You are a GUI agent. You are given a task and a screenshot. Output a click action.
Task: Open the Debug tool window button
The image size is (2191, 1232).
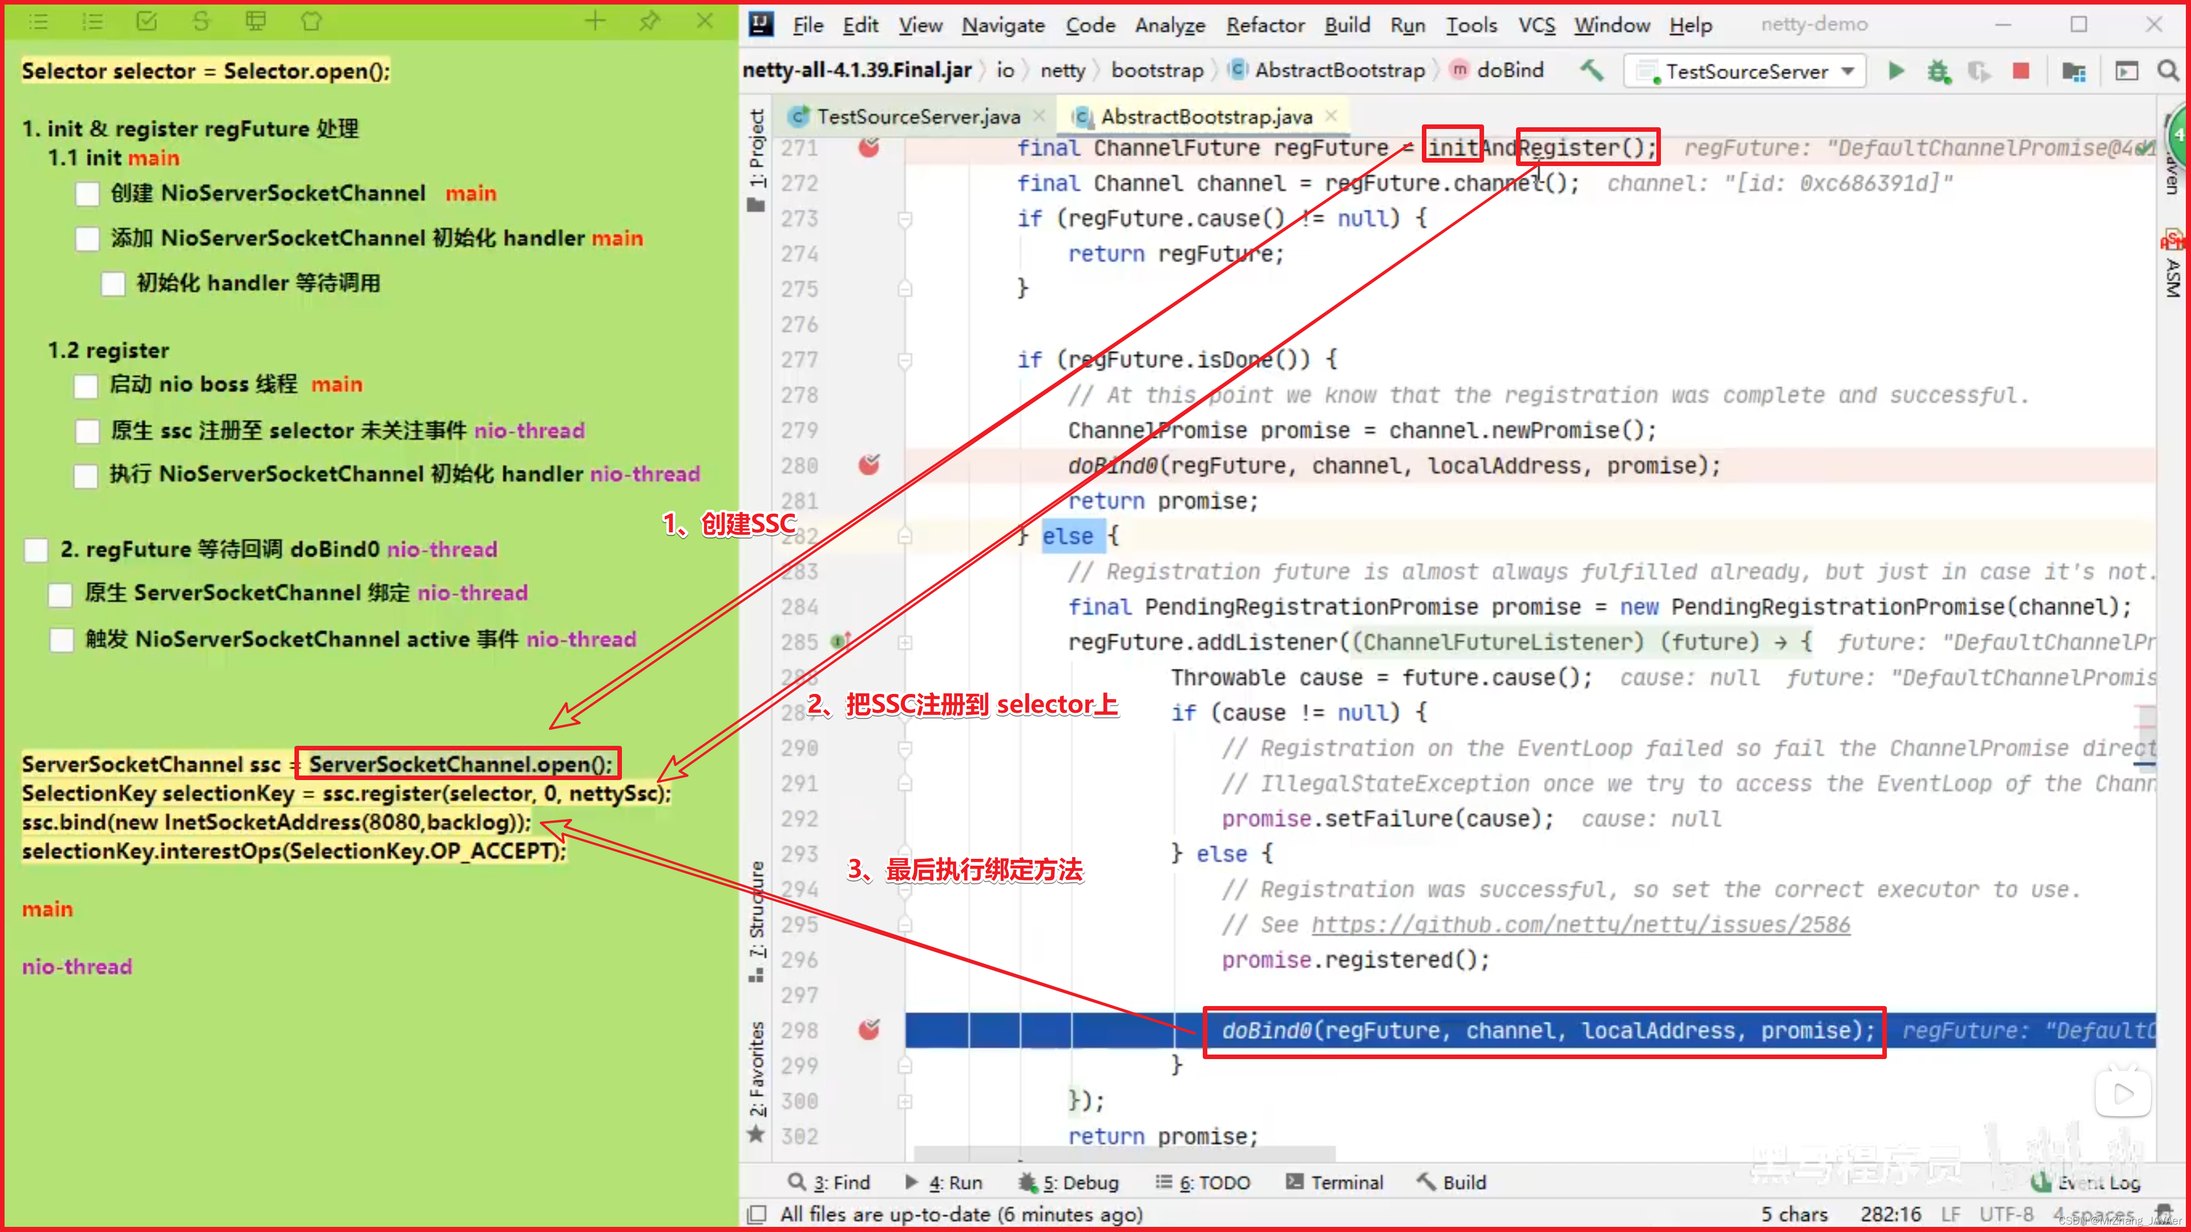[x=1068, y=1182]
